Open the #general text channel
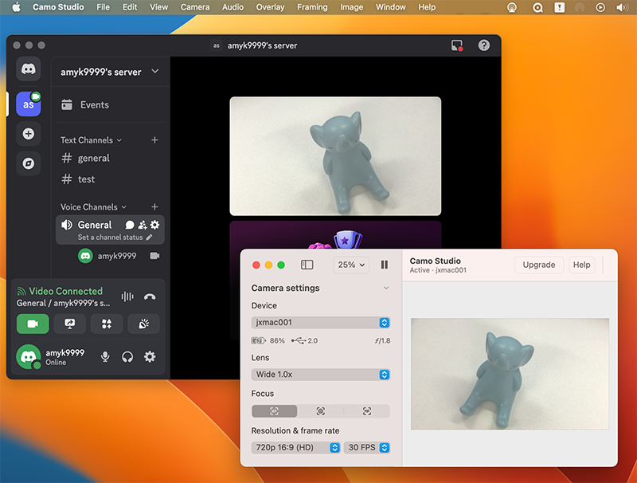637x483 pixels. (x=110, y=158)
